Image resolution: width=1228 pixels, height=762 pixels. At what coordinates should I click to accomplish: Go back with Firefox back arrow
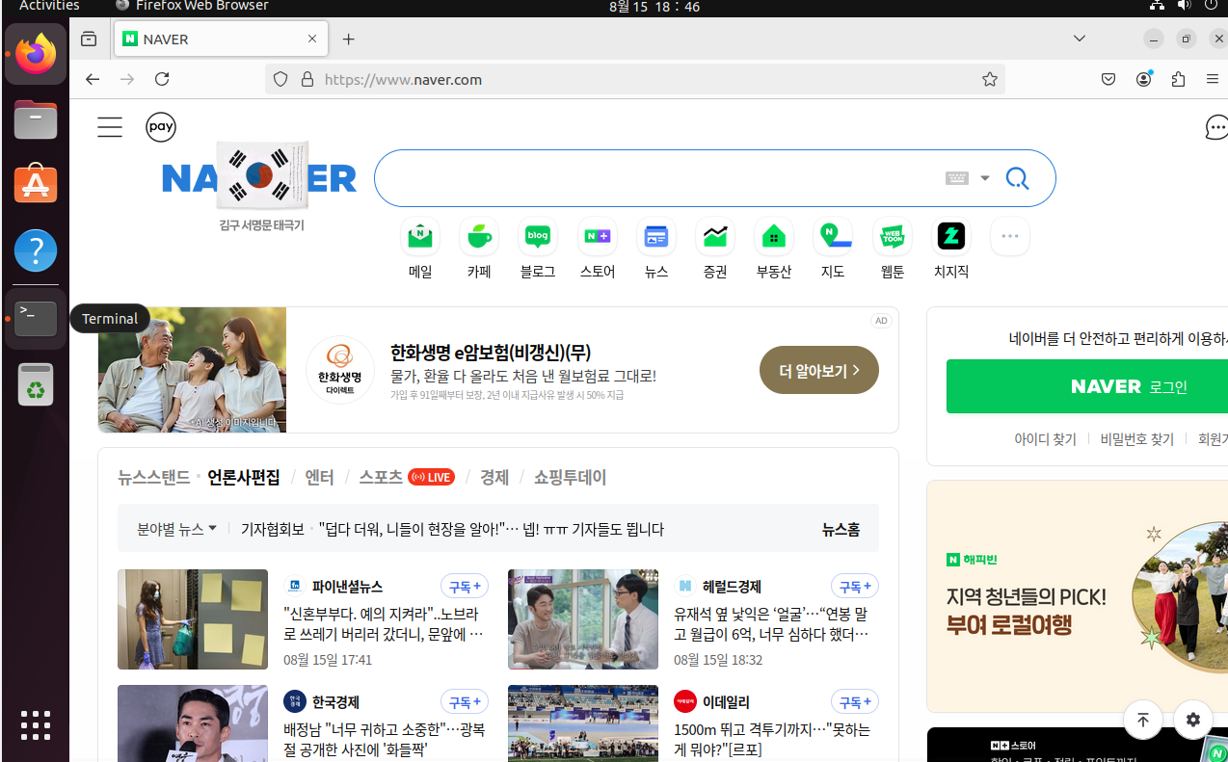[x=93, y=79]
